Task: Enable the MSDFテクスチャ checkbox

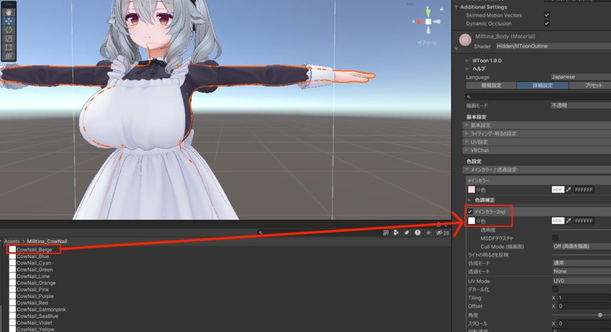Action: point(556,238)
